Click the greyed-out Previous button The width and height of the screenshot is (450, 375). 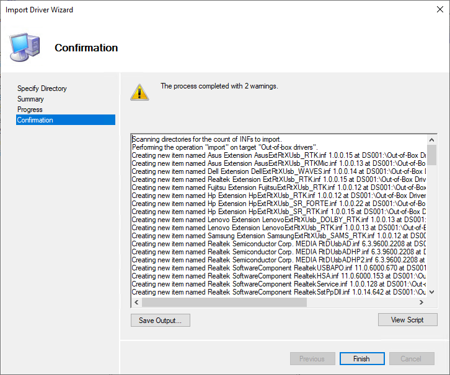coord(312,359)
